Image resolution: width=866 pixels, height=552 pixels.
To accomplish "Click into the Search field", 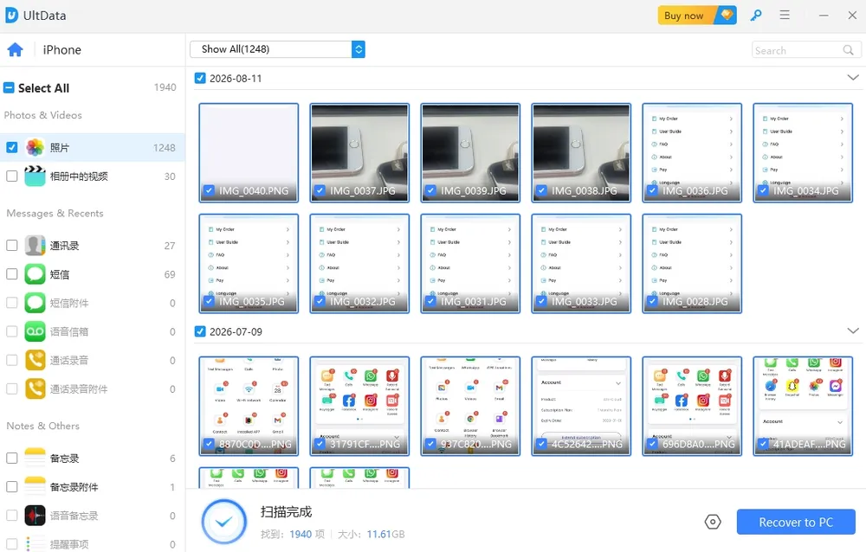I will 805,50.
